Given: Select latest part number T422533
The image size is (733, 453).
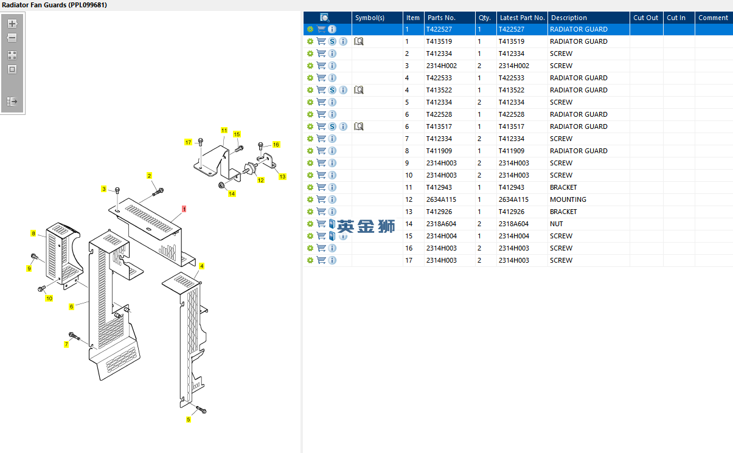Looking at the screenshot, I should (x=512, y=78).
